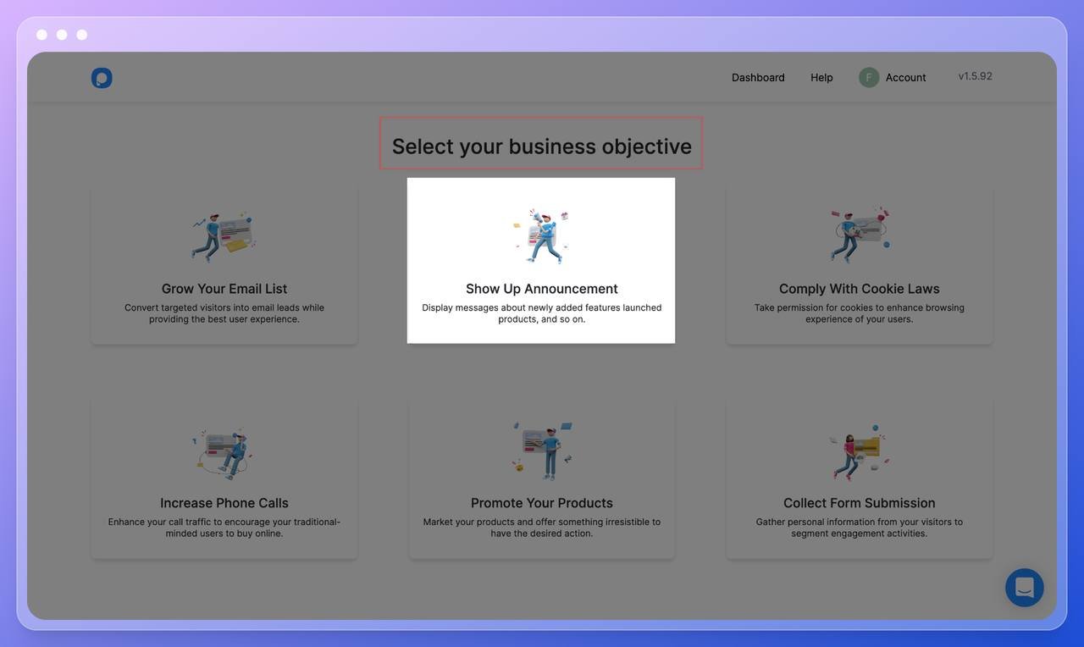Click the Grow Your Email List illustration
Viewport: 1084px width, 647px height.
click(x=224, y=236)
